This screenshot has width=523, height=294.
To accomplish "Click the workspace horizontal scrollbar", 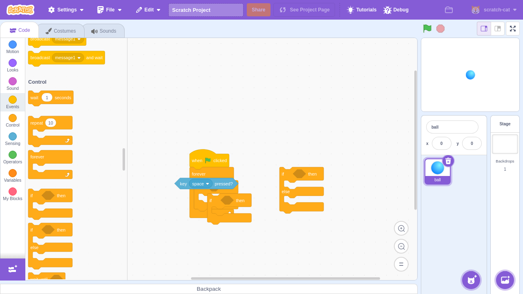I will click(286, 278).
